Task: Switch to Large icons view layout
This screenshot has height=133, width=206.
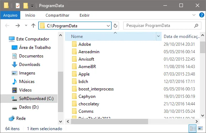Action: (200, 128)
